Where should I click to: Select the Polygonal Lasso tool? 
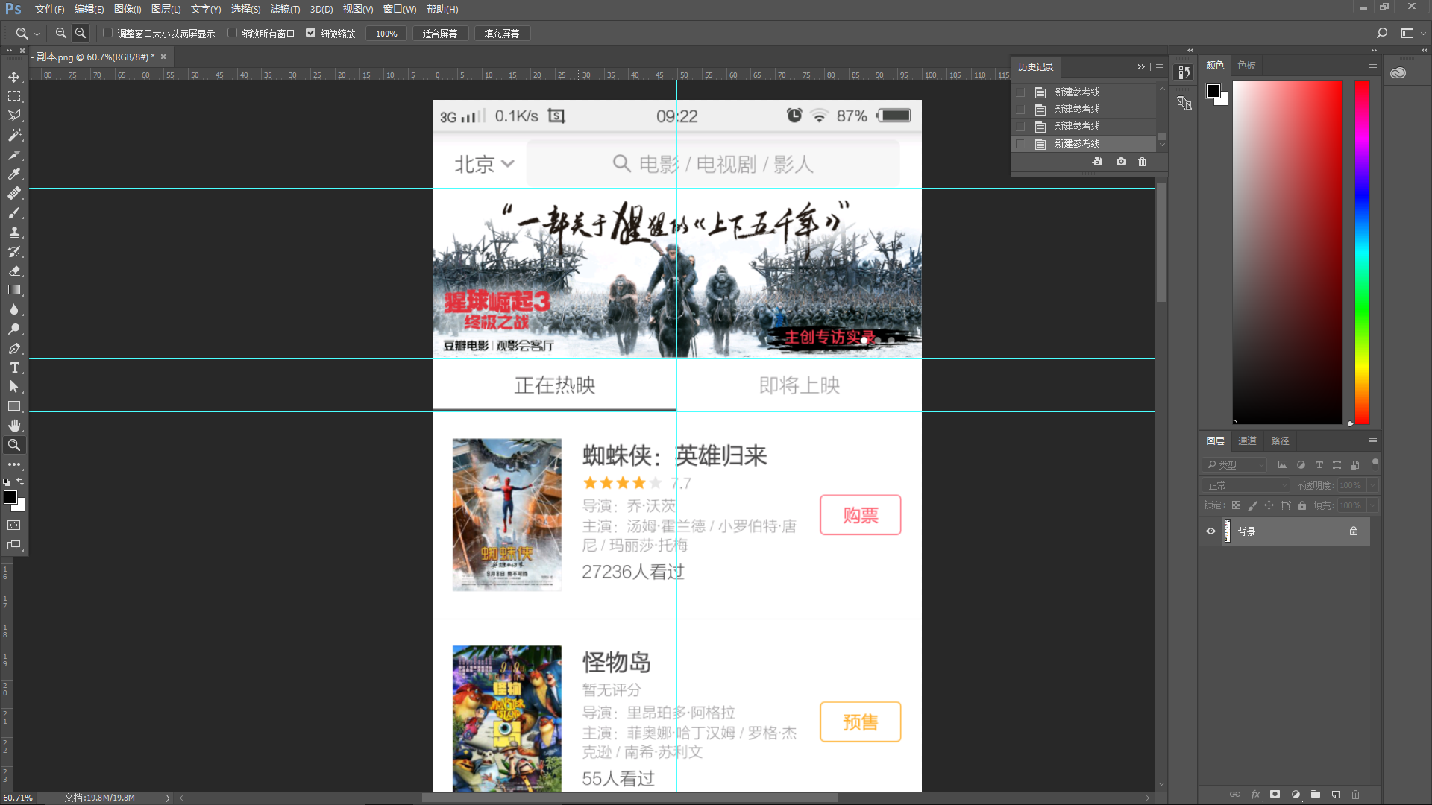(x=14, y=116)
